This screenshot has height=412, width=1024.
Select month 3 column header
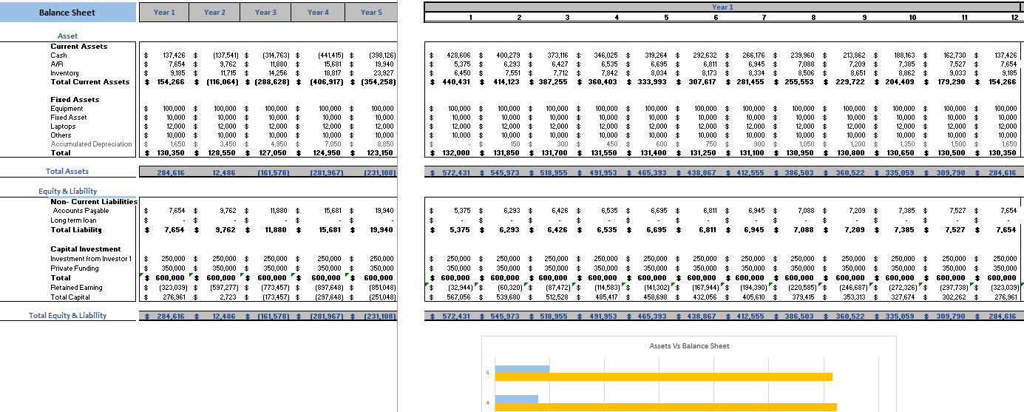click(567, 17)
